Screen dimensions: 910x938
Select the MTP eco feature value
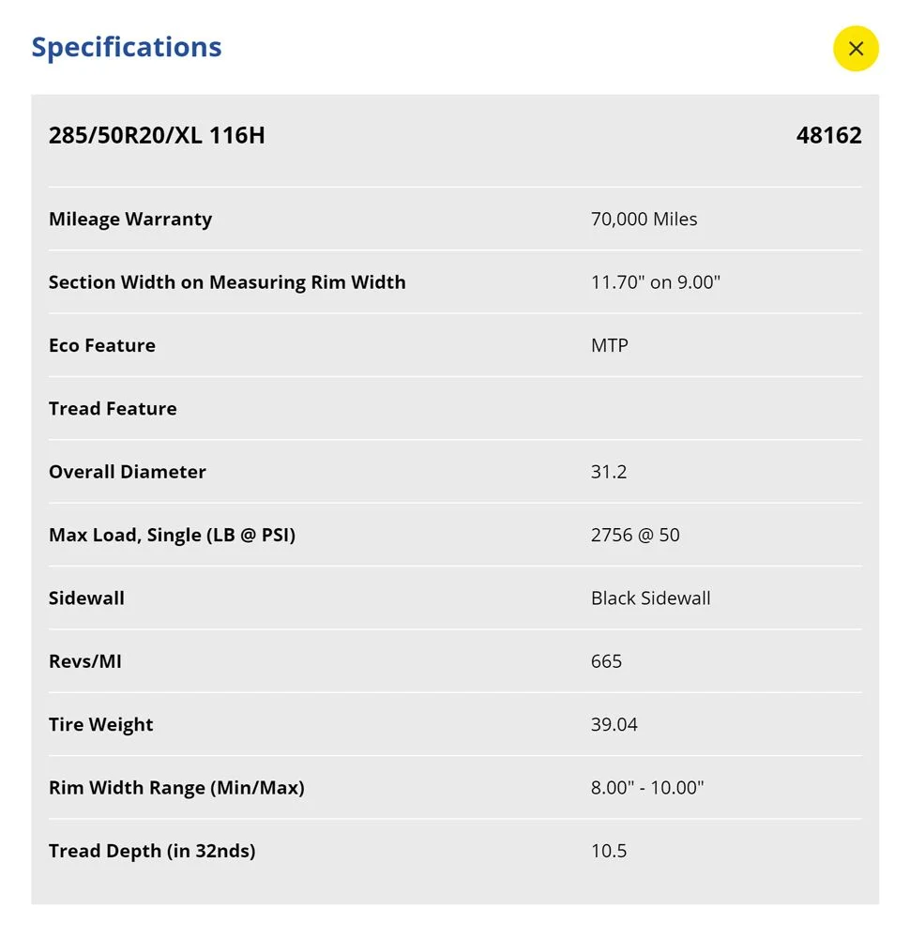pos(610,345)
